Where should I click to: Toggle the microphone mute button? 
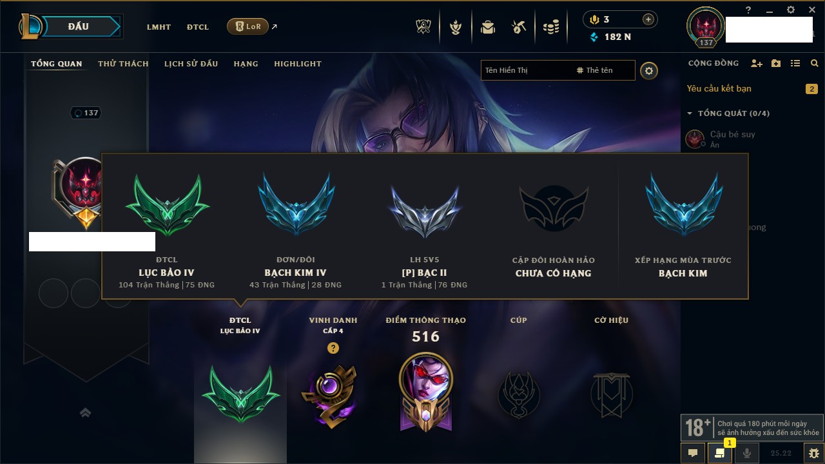747,453
